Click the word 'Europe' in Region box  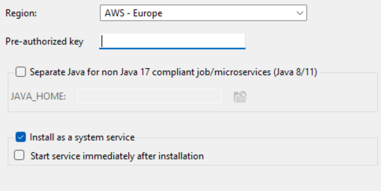148,14
